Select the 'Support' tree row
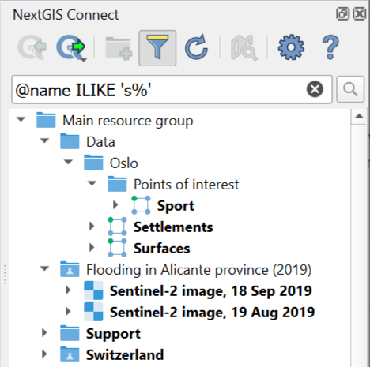Viewport: 370px width, 367px height. click(x=113, y=334)
